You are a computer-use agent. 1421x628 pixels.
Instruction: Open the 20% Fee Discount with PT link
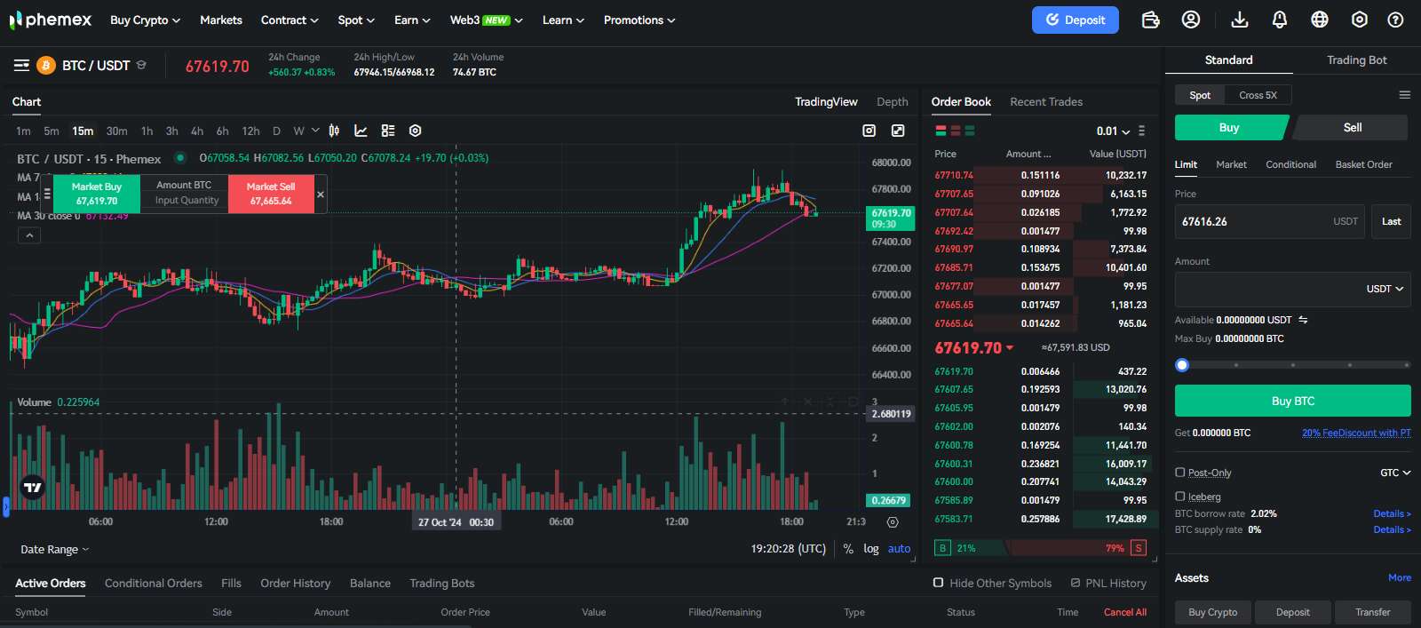click(1356, 433)
